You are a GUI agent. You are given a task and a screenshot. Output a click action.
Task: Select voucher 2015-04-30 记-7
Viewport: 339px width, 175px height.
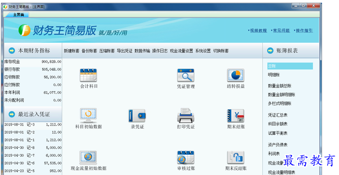tap(33, 155)
